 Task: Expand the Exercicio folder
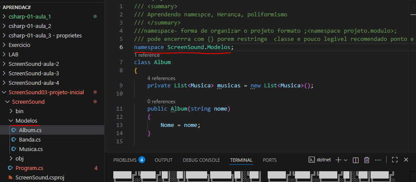click(4, 45)
